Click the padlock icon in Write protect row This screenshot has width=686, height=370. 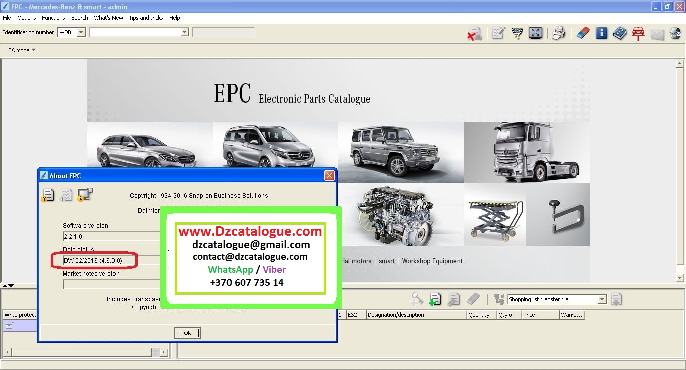[x=9, y=326]
